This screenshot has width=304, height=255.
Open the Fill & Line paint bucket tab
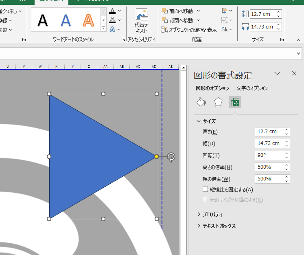click(201, 102)
